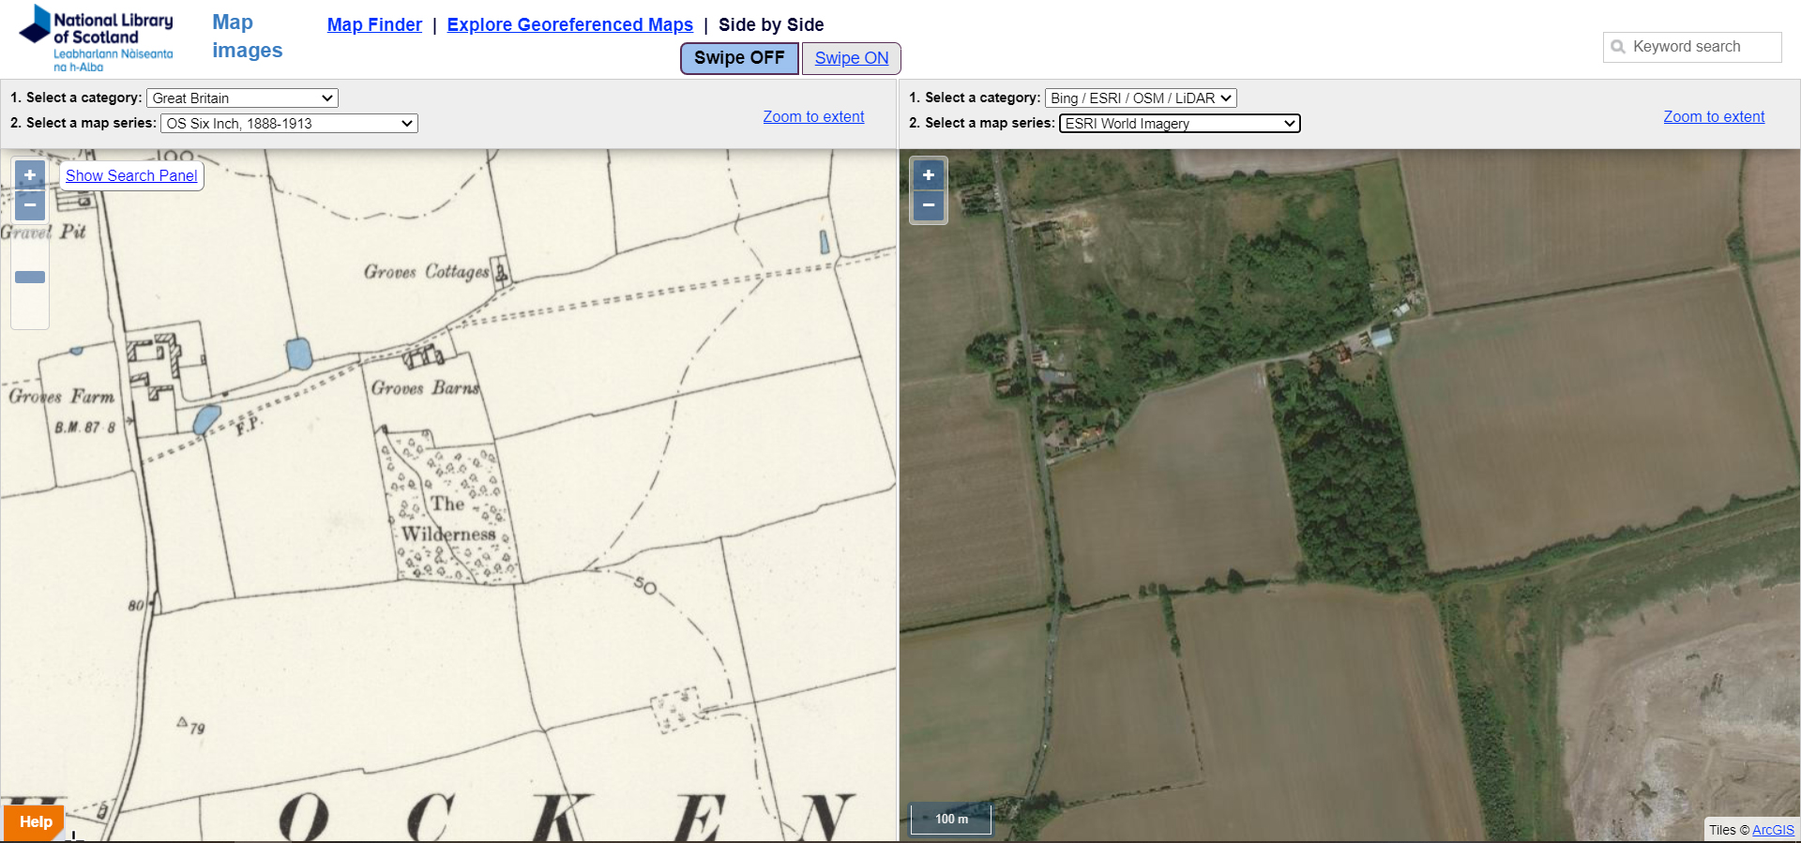The image size is (1801, 843).
Task: Click the search magnifier icon
Action: [x=1618, y=47]
